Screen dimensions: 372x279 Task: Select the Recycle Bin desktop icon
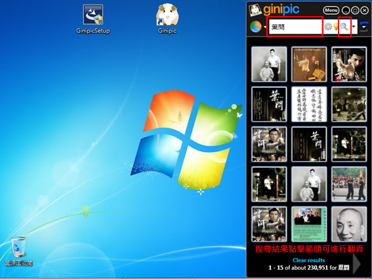[x=19, y=251]
